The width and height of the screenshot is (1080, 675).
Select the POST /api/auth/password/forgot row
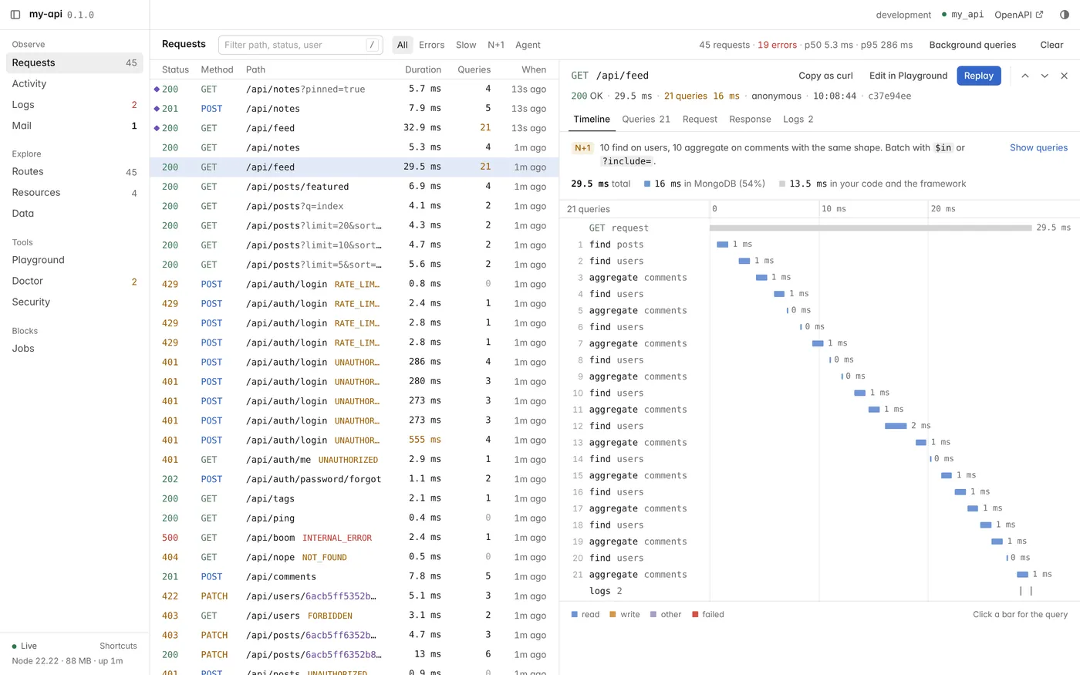(354, 479)
